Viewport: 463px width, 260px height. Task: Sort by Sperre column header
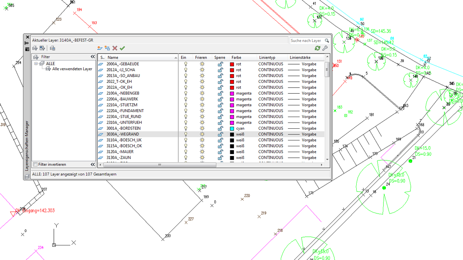pyautogui.click(x=220, y=57)
